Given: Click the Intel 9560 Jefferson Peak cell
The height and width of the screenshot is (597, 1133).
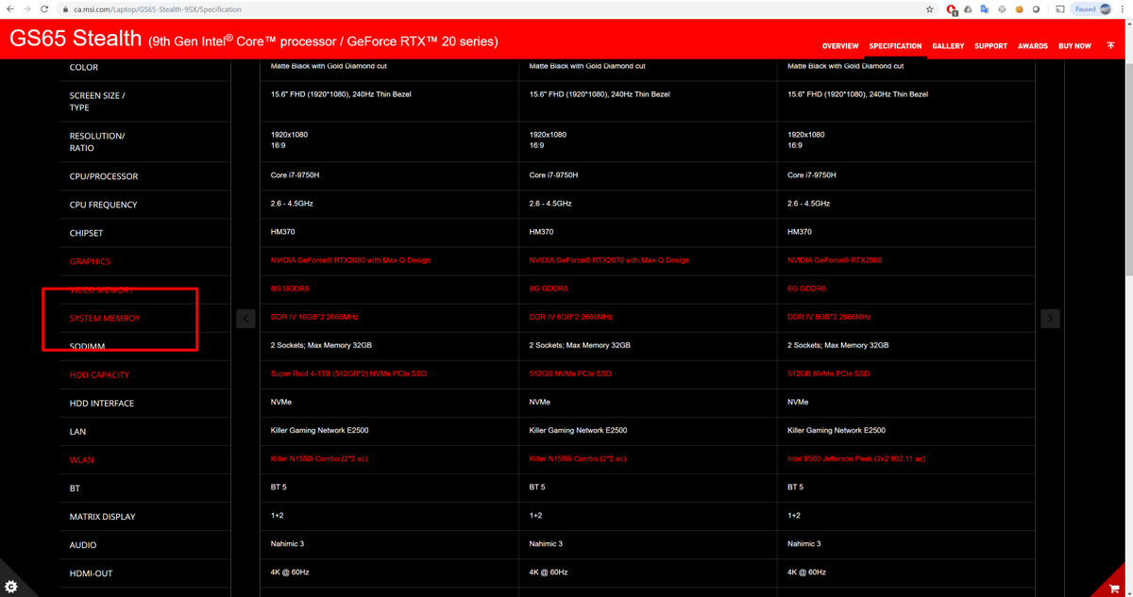Looking at the screenshot, I should pyautogui.click(x=856, y=458).
